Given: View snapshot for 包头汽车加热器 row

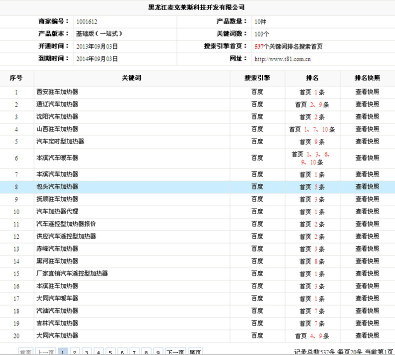Looking at the screenshot, I should (367, 186).
